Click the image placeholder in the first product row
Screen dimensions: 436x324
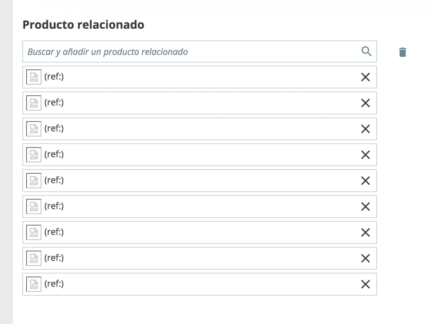pyautogui.click(x=34, y=77)
